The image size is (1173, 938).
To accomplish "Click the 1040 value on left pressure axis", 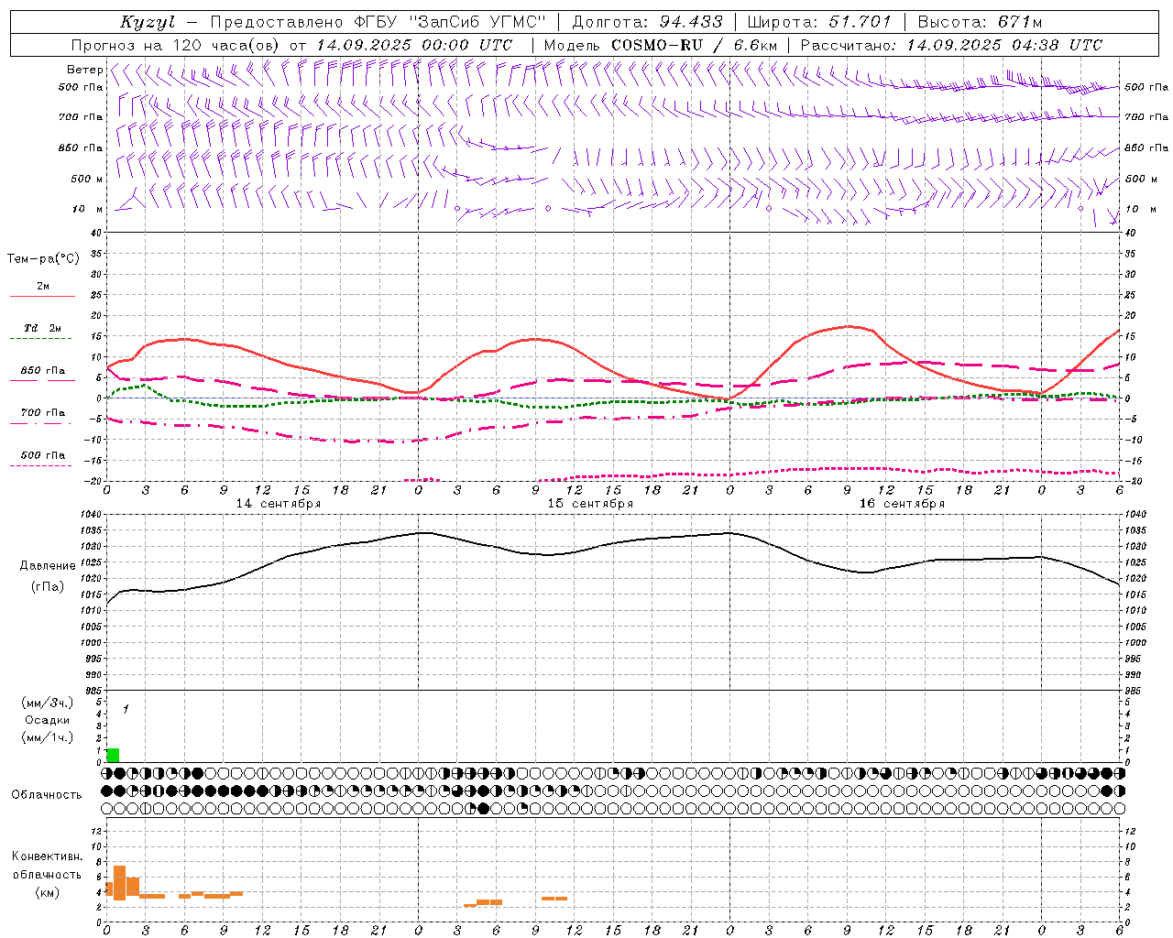I will pos(92,515).
